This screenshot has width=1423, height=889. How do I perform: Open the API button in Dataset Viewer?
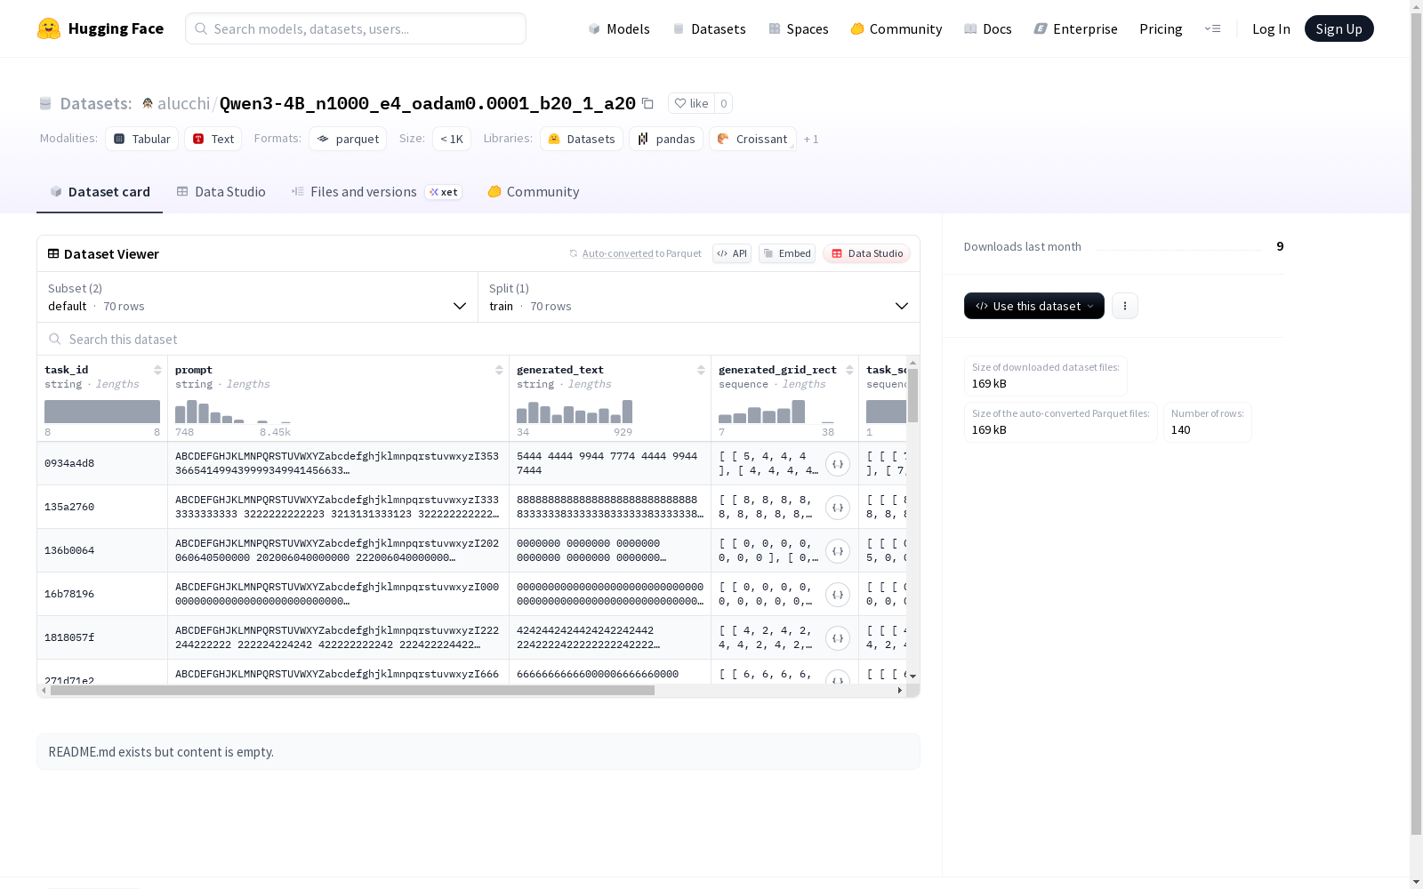coord(732,253)
